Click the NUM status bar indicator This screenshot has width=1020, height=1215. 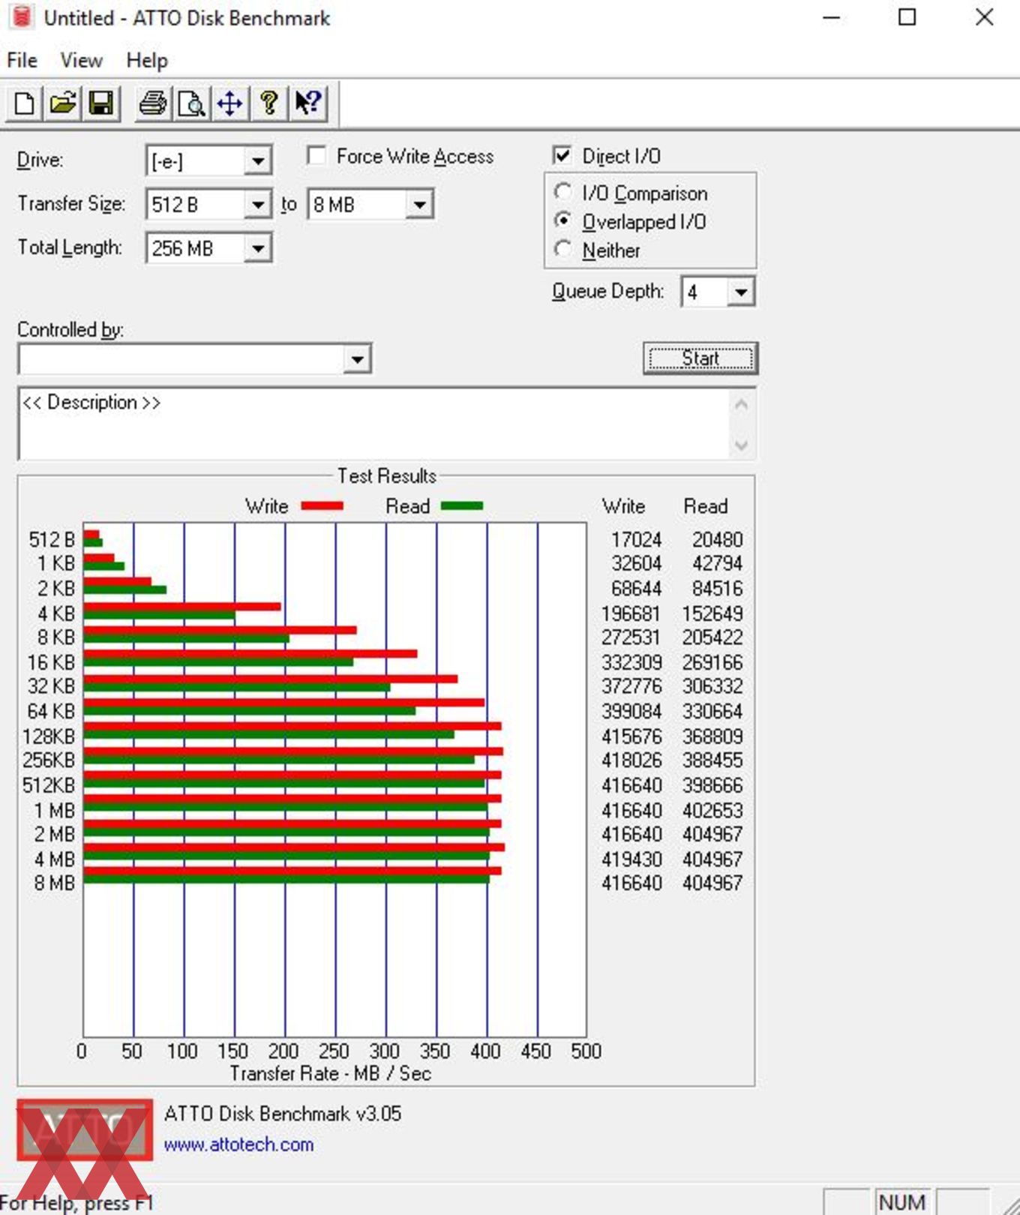pyautogui.click(x=901, y=1202)
